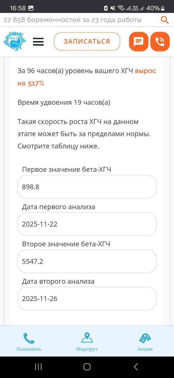Select the first beta-hCG value field

tap(87, 187)
